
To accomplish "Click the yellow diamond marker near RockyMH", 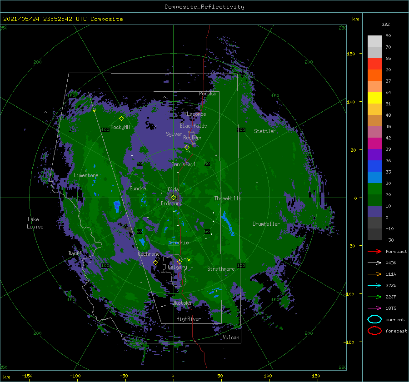I will click(x=121, y=119).
